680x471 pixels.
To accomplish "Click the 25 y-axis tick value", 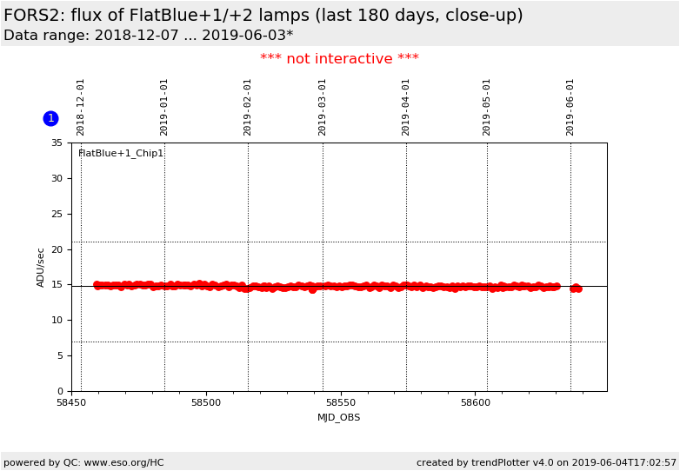I will 57,214.
